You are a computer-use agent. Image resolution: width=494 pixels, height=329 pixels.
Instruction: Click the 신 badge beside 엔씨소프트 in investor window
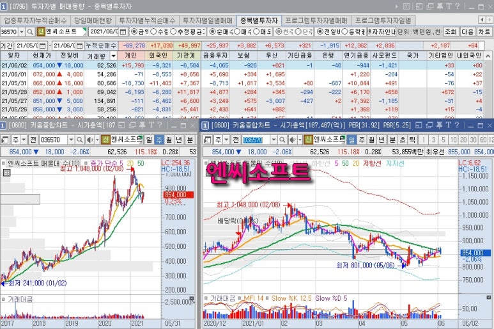click(41, 31)
